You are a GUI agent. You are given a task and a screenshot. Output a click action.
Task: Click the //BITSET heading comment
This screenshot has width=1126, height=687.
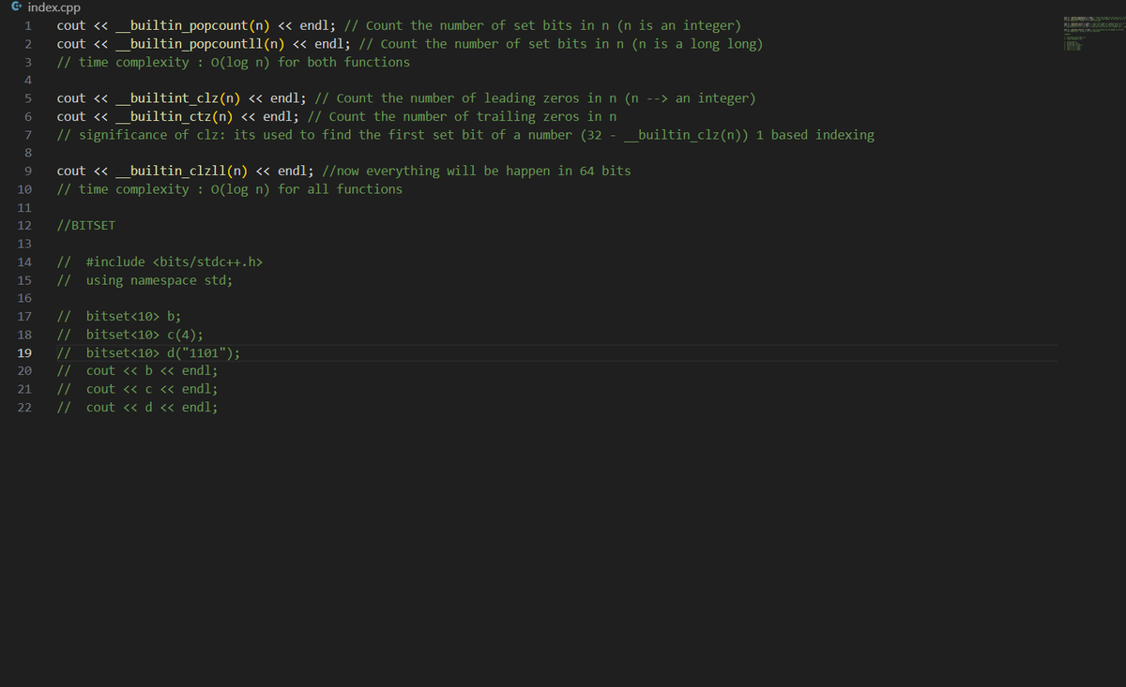(x=86, y=226)
